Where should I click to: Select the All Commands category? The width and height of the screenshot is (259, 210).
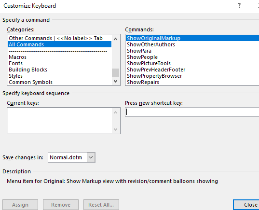tap(59, 44)
